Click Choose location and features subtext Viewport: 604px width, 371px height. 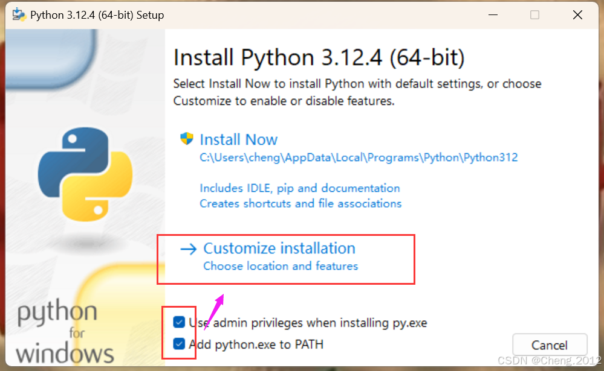pyautogui.click(x=281, y=266)
